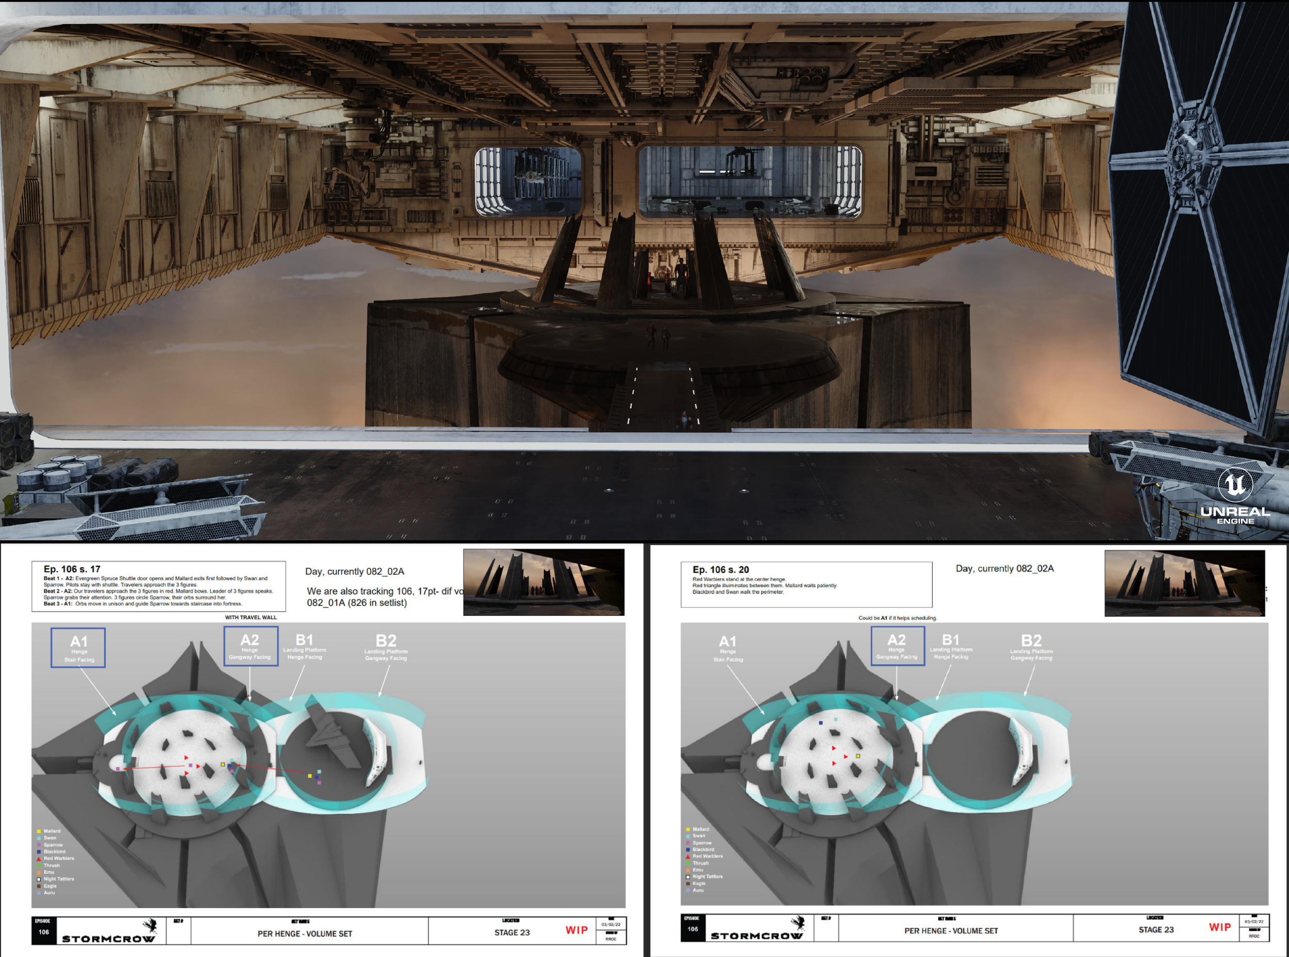The width and height of the screenshot is (1289, 957).
Task: Click the B2 Landing Platform label, s. 17 sheet
Action: [386, 648]
